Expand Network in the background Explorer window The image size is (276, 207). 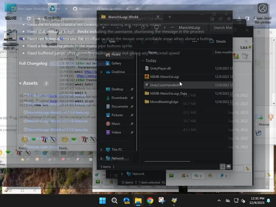pos(122,174)
